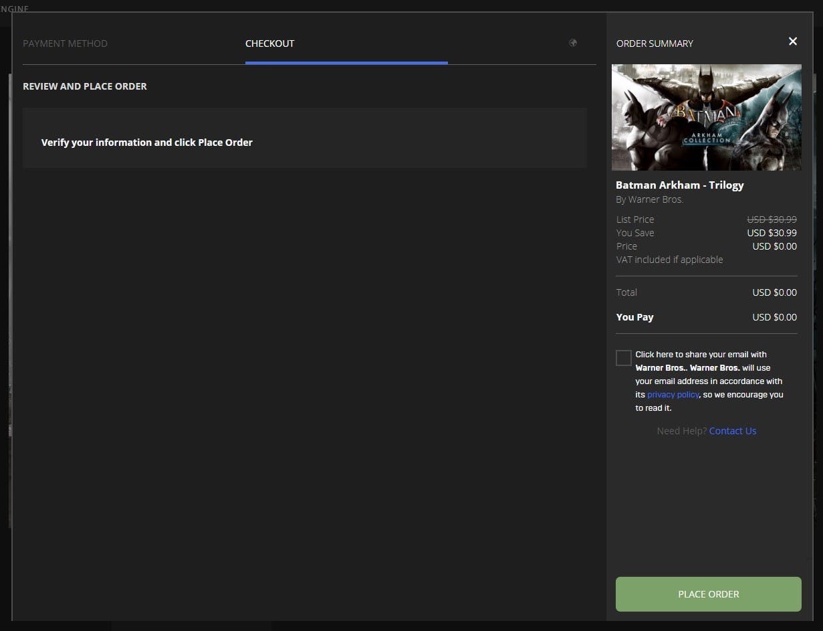Click the struck-through List Price amount
The height and width of the screenshot is (631, 823).
771,219
